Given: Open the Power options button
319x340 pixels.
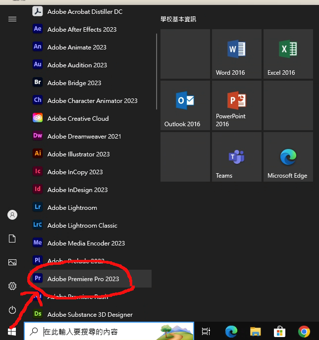Looking at the screenshot, I should coord(12,310).
